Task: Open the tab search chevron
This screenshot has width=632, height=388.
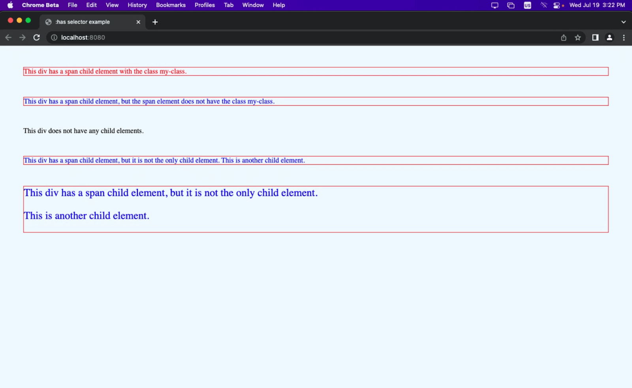Action: pyautogui.click(x=623, y=22)
